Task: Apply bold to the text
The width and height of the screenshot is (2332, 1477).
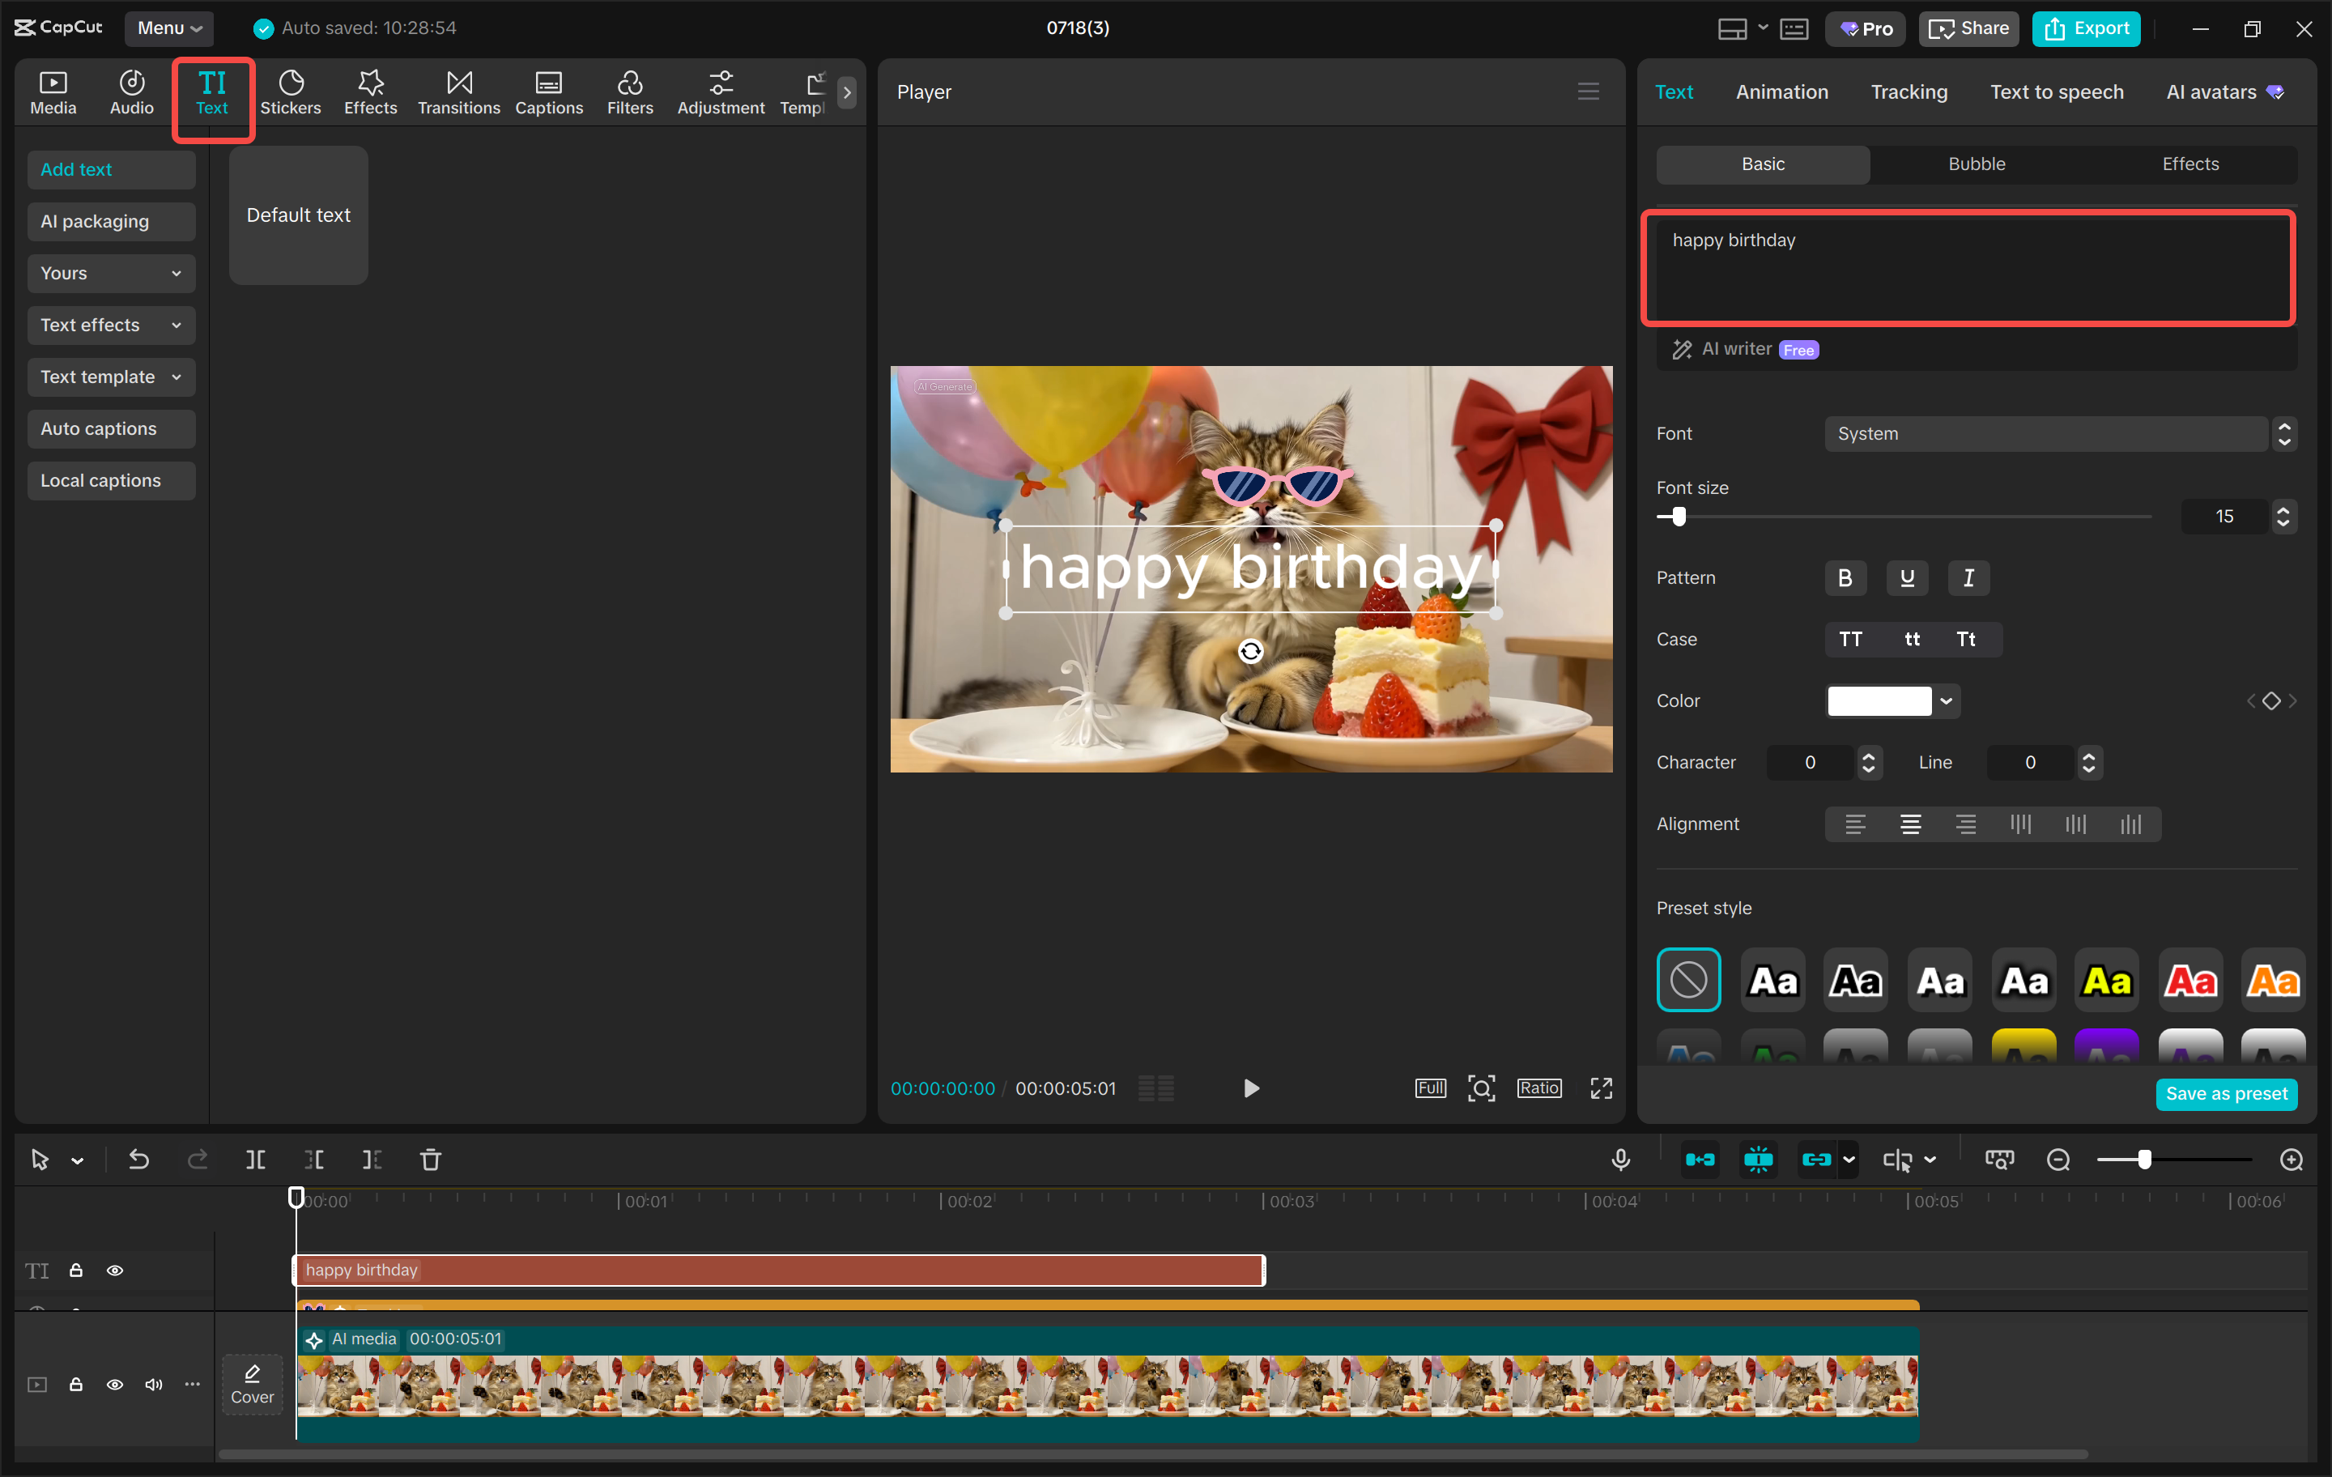Action: (x=1845, y=577)
